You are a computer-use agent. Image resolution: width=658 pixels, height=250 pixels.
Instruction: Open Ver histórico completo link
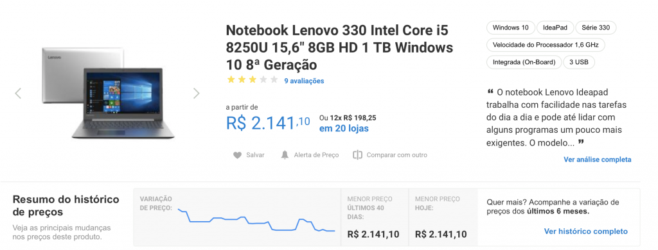(586, 231)
